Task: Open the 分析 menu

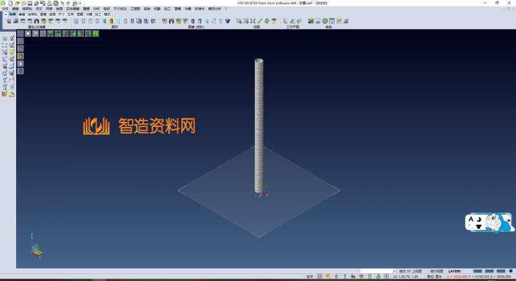Action: pos(96,9)
